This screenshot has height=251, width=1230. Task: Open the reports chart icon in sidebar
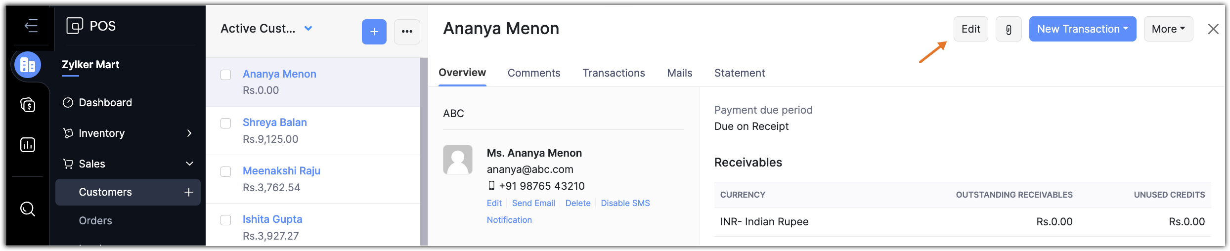(28, 145)
